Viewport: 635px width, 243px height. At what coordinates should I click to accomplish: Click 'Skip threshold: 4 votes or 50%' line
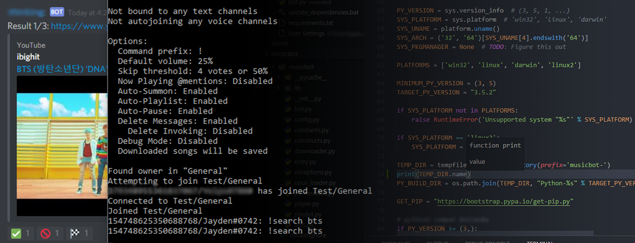pos(193,71)
